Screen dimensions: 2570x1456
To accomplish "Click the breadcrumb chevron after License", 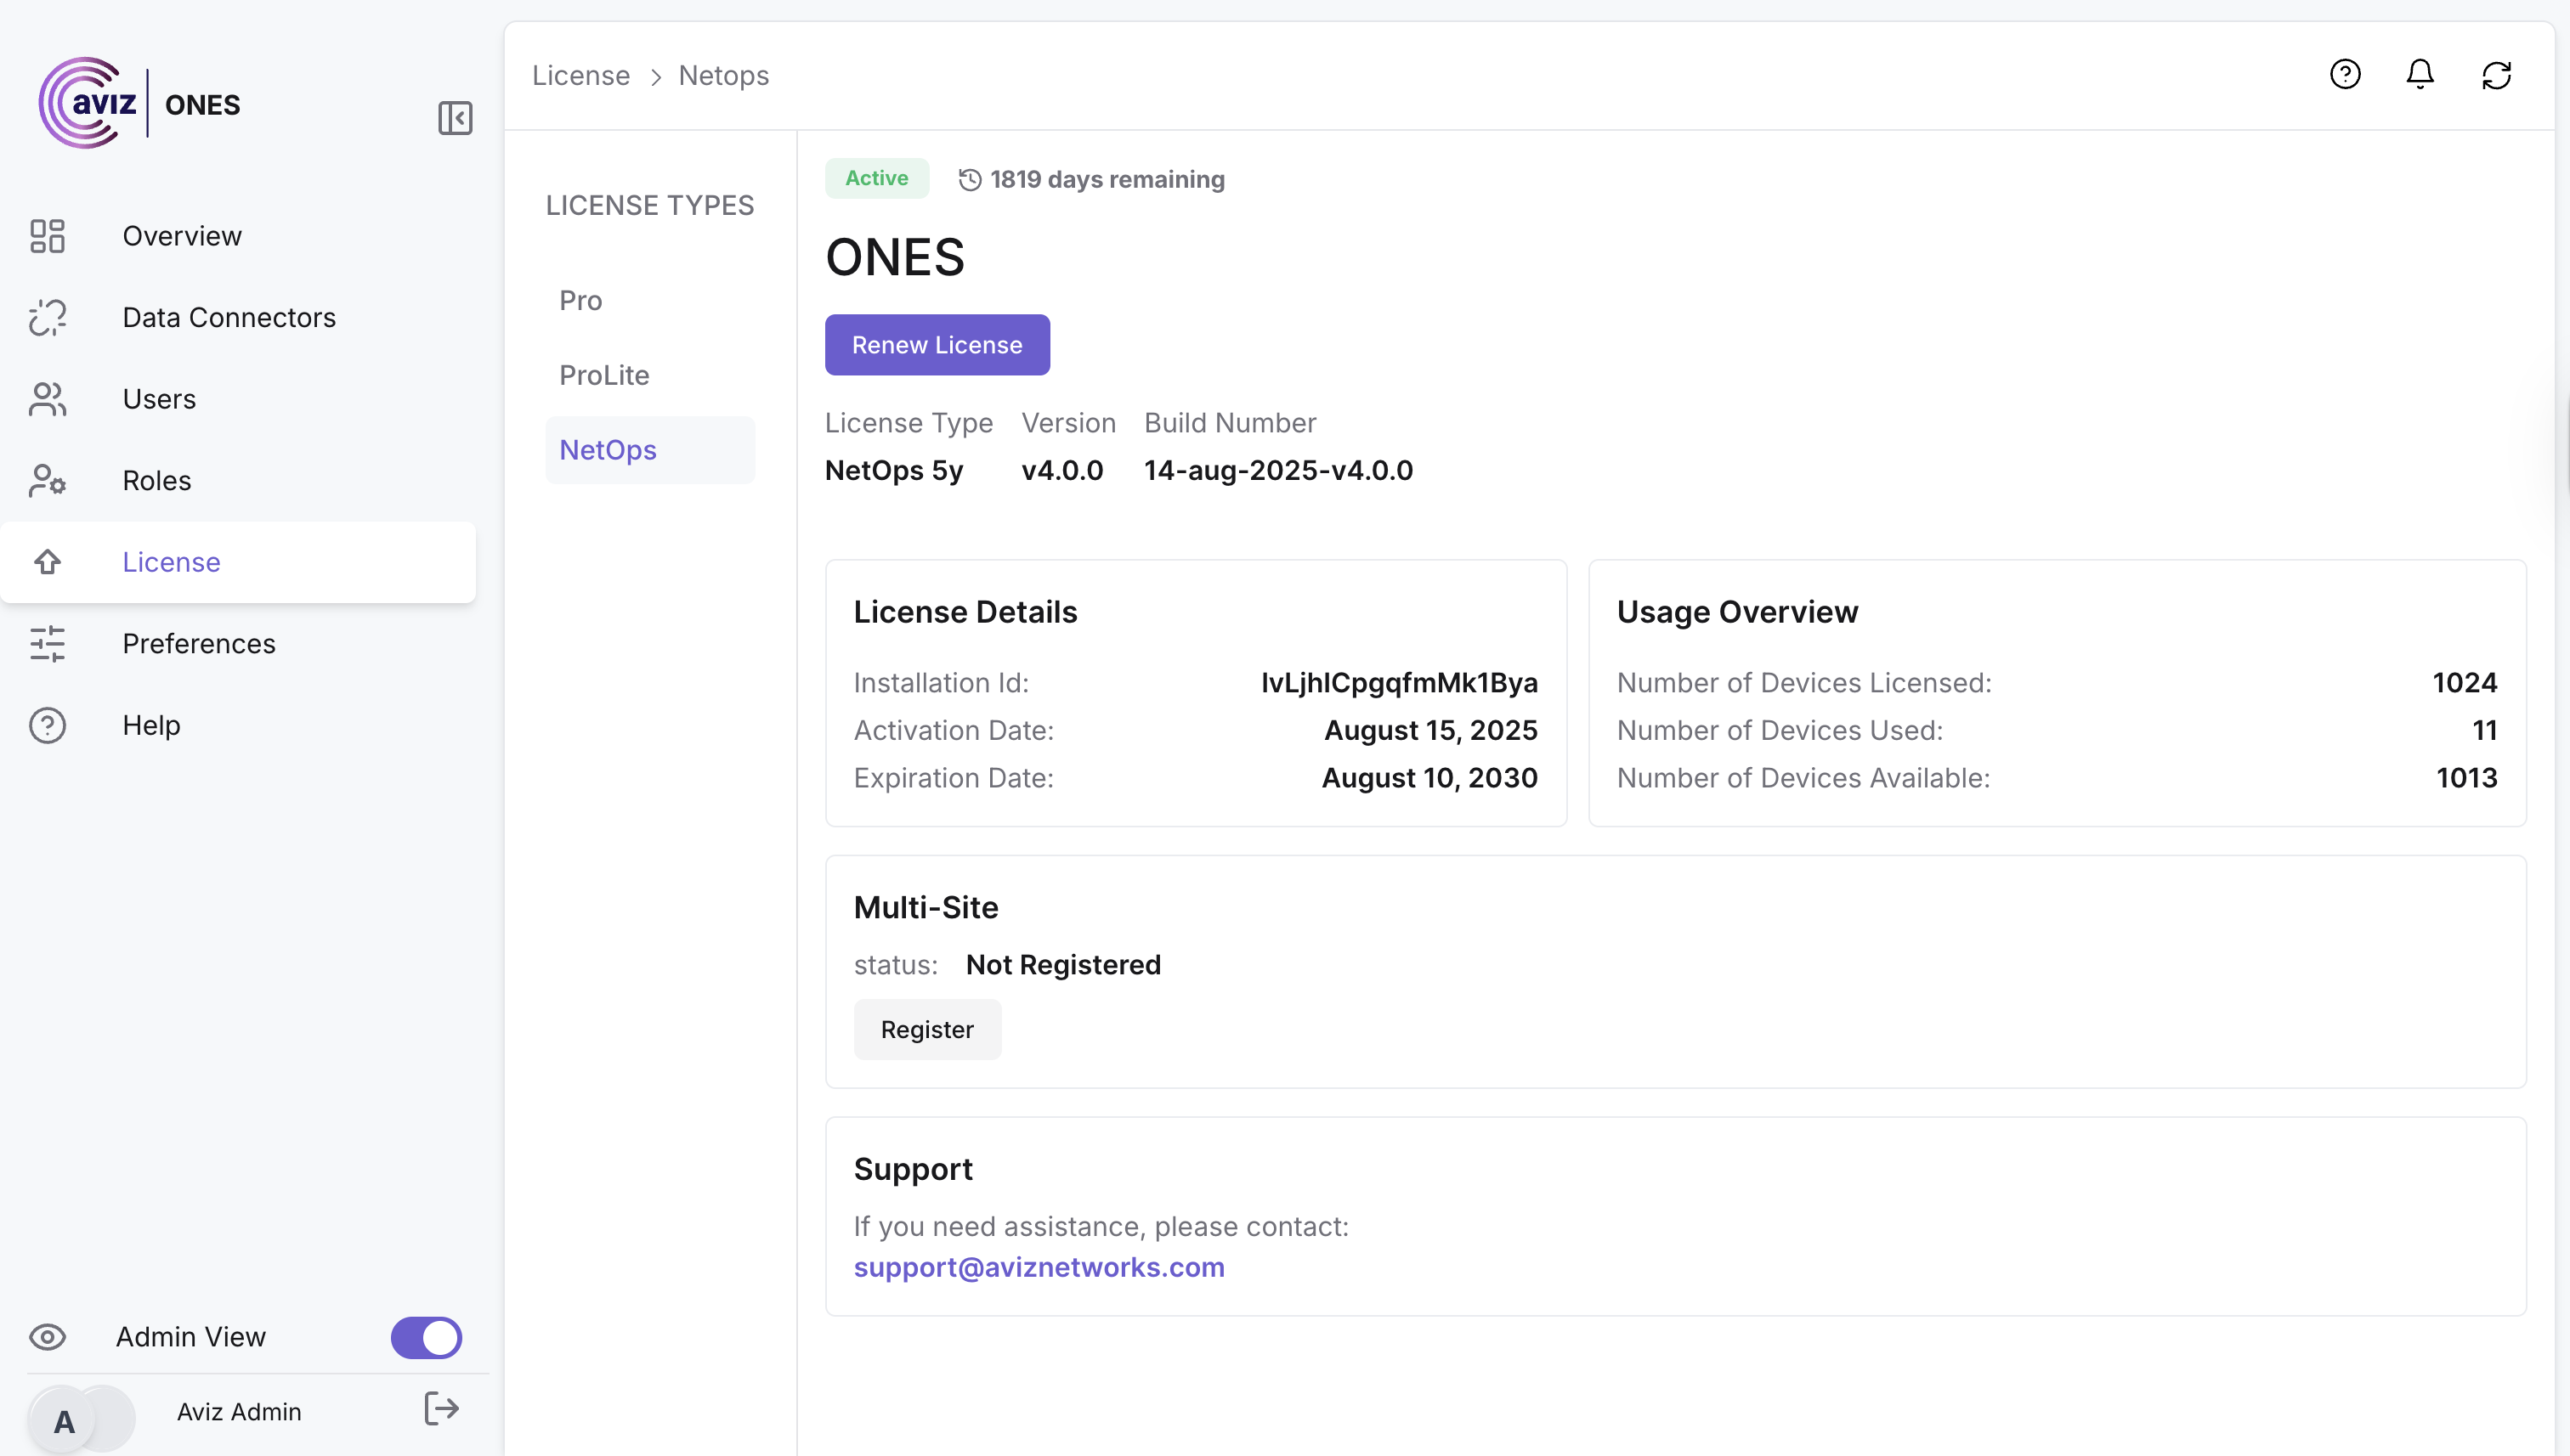I will (x=655, y=77).
